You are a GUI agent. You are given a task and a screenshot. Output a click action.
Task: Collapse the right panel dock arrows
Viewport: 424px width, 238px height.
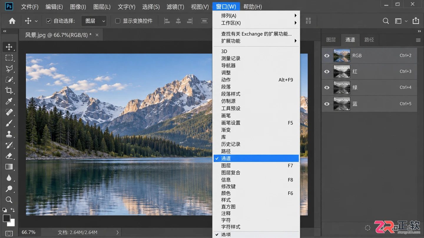419,31
